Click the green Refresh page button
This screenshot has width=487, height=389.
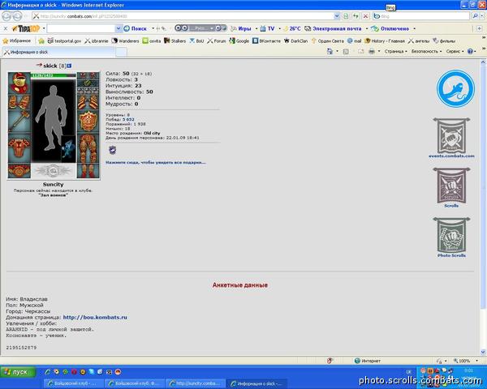(x=356, y=16)
